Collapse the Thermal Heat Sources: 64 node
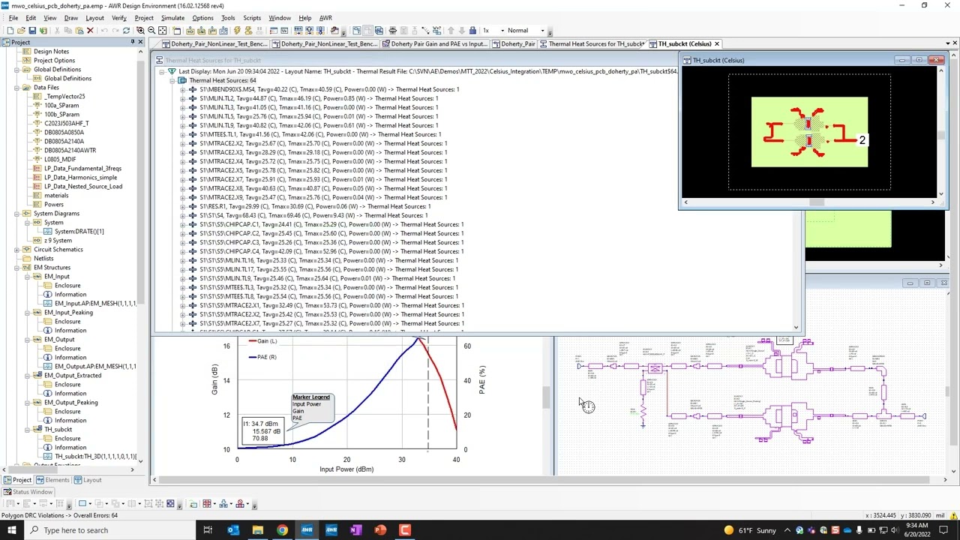The height and width of the screenshot is (540, 960). [x=172, y=80]
